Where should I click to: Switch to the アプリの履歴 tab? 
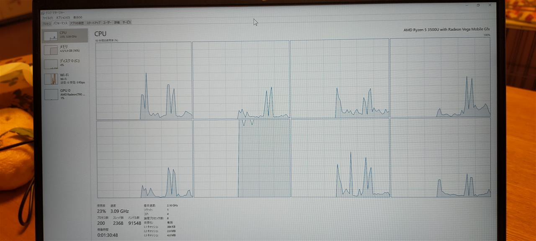pos(77,23)
